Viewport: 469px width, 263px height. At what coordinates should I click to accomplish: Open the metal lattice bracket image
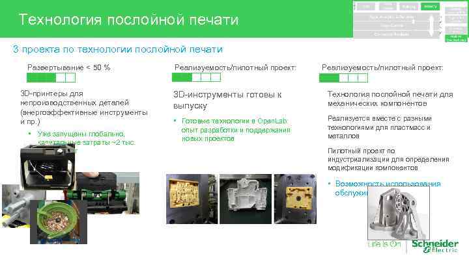tap(399, 213)
